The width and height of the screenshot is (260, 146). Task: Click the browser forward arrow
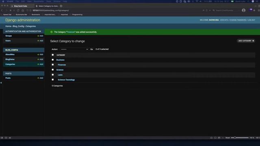click(x=6, y=11)
